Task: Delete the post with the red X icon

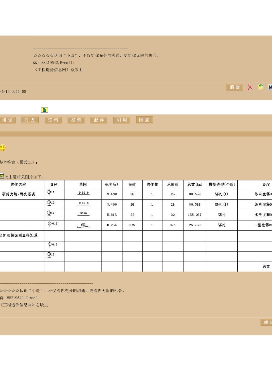Action: (250, 87)
